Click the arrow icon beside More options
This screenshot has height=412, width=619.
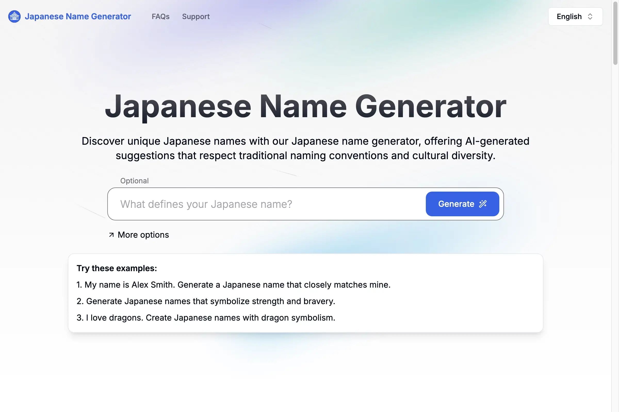[111, 235]
